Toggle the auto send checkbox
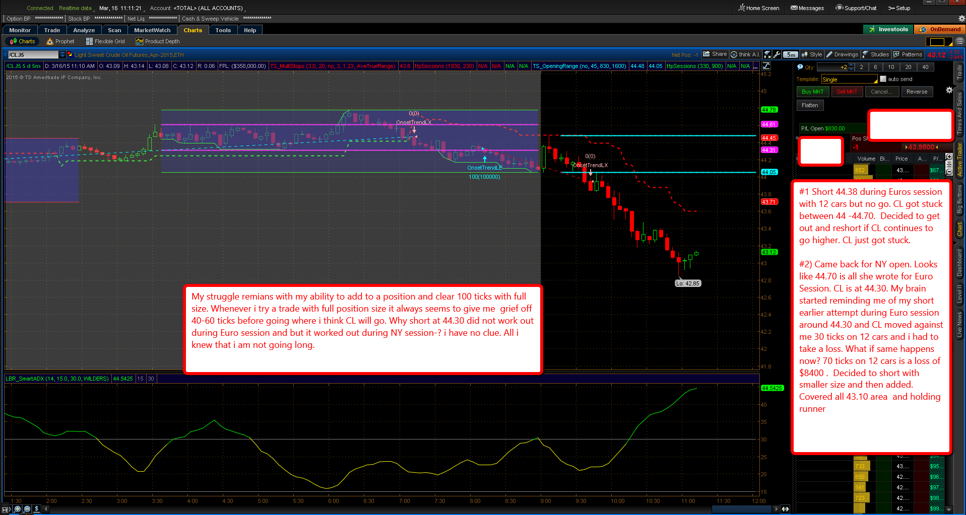966x515 pixels. coord(883,79)
